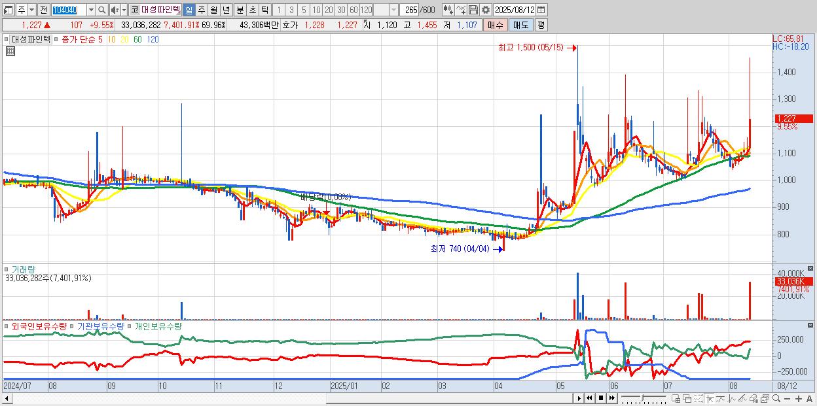Toggle the 종가 단순 moving average checkbox
This screenshot has height=406, width=817.
57,39
